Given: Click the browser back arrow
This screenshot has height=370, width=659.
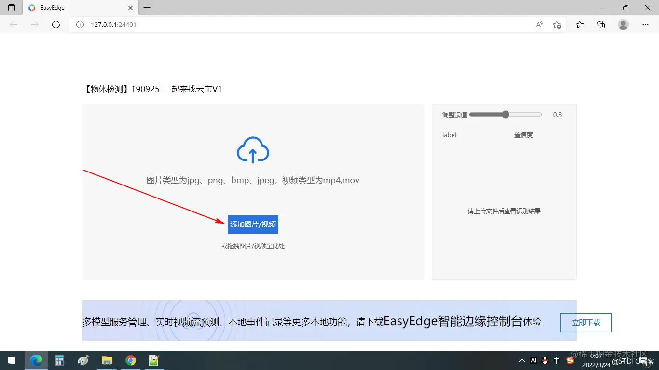Looking at the screenshot, I should pyautogui.click(x=14, y=25).
